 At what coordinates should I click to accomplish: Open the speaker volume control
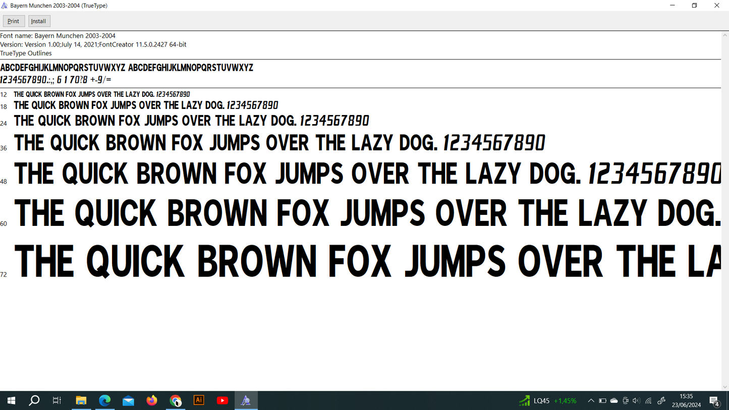[x=636, y=400]
